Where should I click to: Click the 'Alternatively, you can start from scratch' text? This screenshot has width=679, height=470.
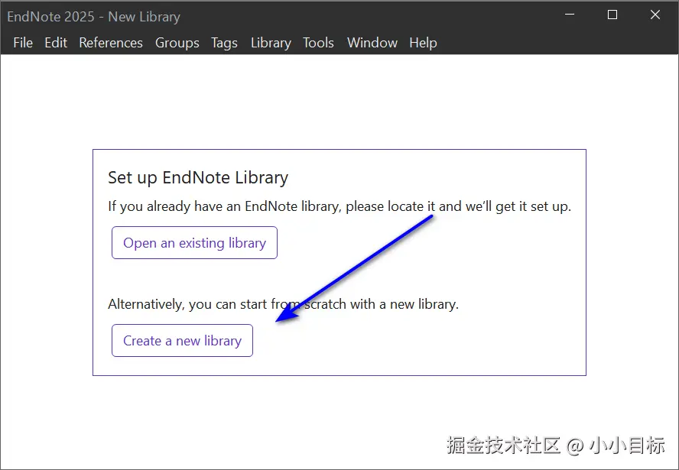283,304
